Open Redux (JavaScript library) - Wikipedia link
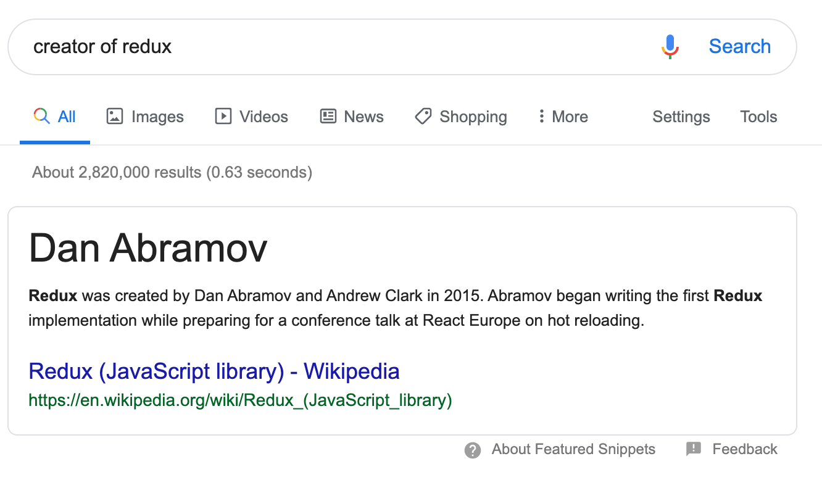The height and width of the screenshot is (480, 822). [x=214, y=371]
